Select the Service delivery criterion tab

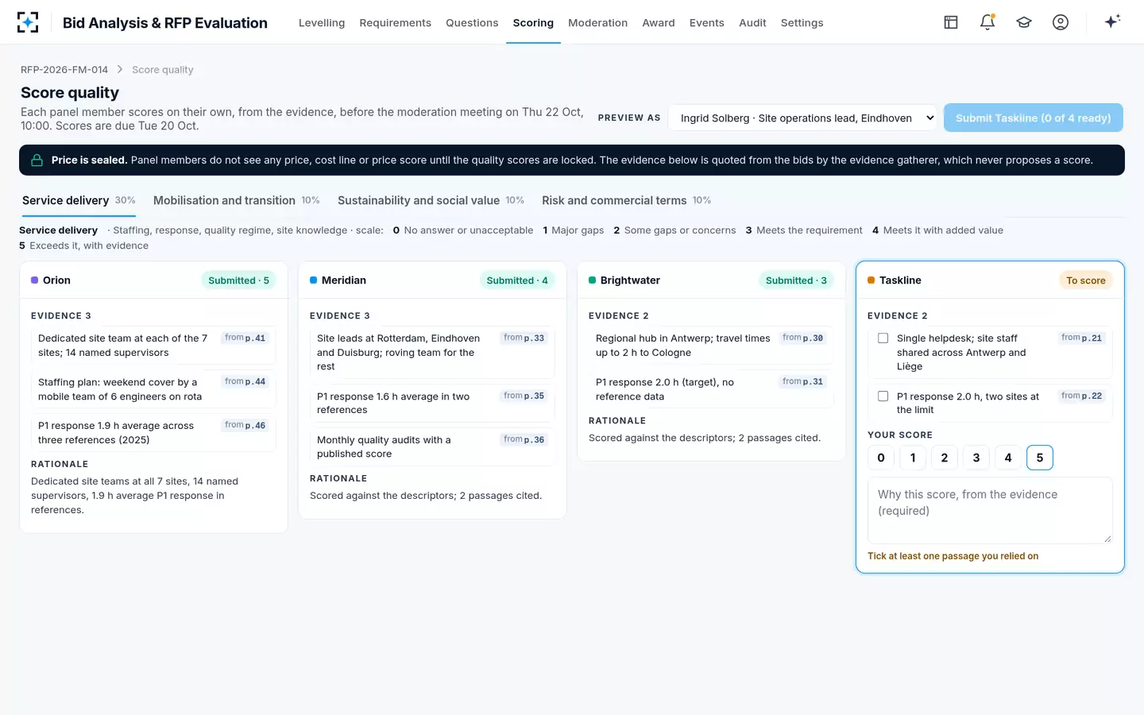79,201
